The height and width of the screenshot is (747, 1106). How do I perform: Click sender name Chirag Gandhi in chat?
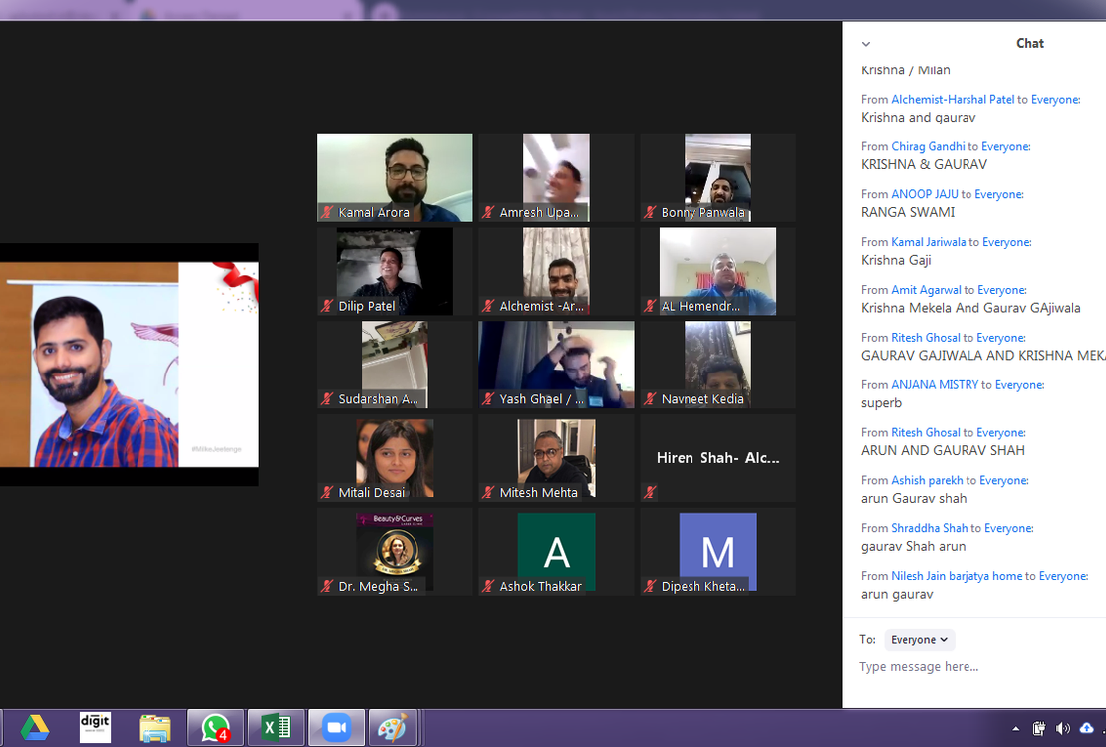(x=928, y=146)
